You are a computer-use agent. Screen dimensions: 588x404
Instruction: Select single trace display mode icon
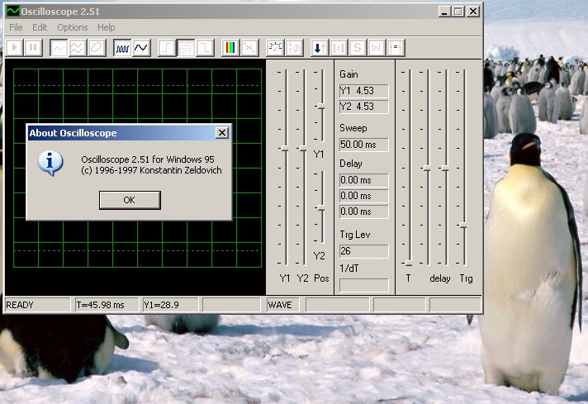pyautogui.click(x=59, y=48)
